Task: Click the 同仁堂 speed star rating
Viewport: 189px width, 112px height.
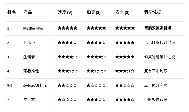Action: point(67,99)
